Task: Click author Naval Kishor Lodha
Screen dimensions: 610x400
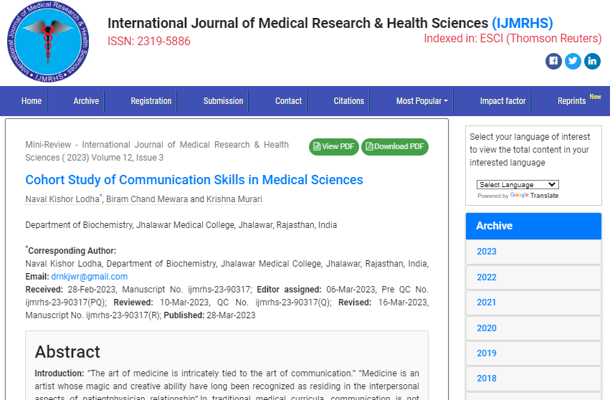Action: (x=62, y=199)
